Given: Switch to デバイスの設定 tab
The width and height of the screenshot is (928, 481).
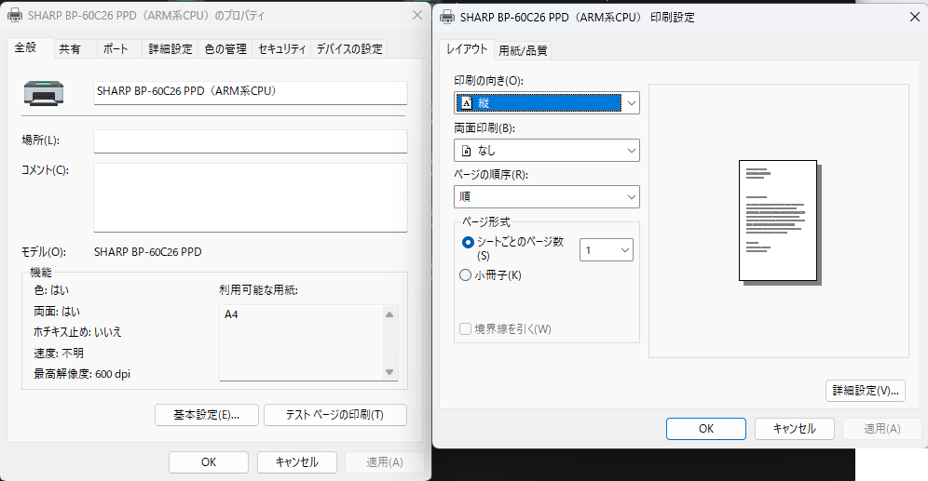Looking at the screenshot, I should [349, 49].
